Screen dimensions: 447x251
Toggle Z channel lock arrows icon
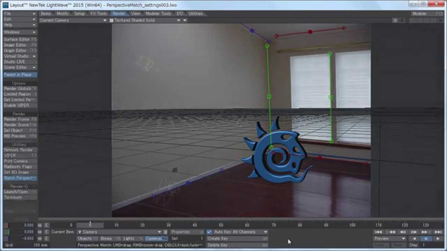[40, 238]
